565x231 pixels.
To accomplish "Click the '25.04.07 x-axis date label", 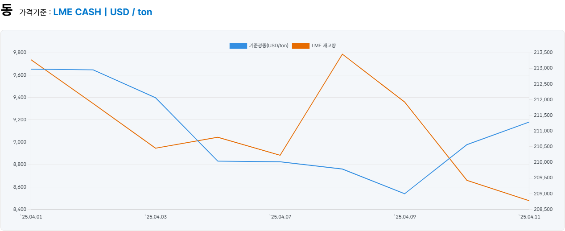I will click(280, 217).
